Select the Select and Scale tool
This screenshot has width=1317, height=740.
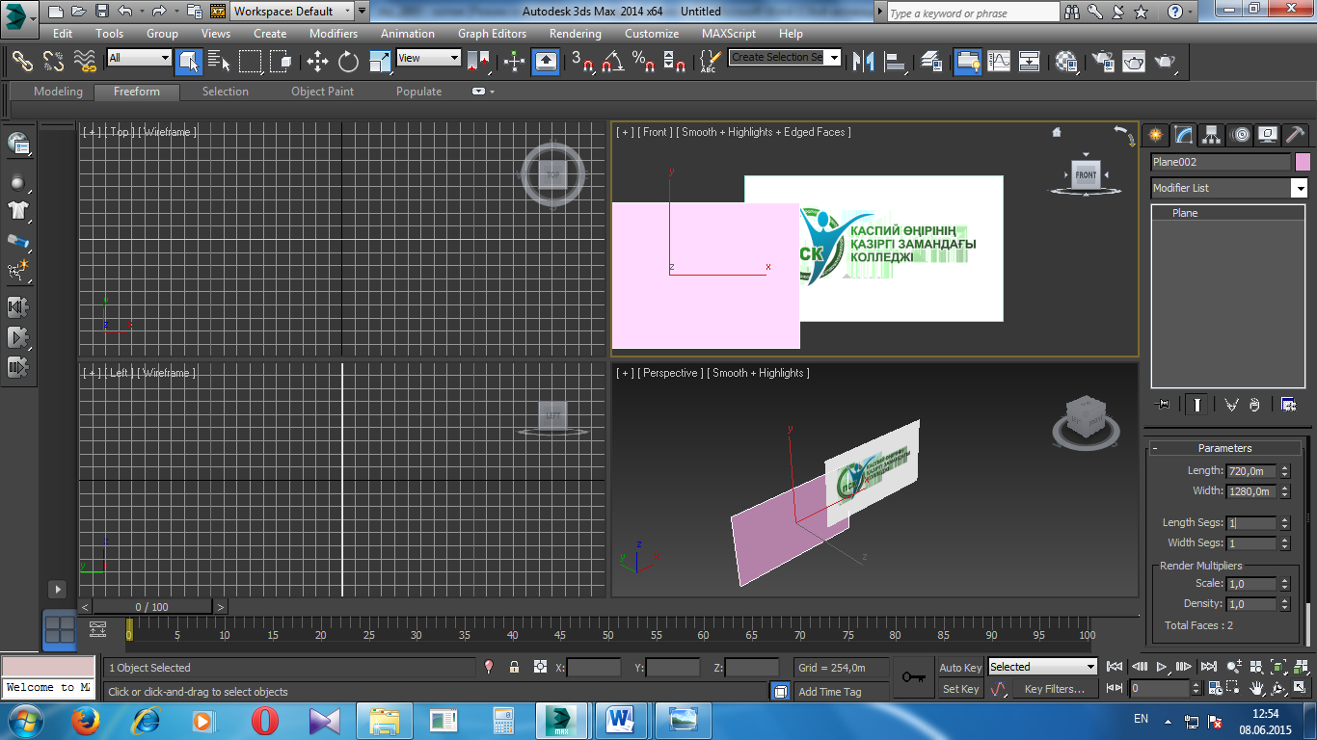380,61
